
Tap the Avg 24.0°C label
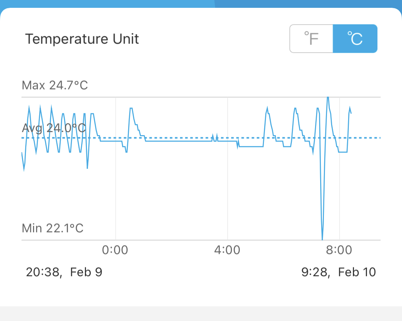pos(54,128)
